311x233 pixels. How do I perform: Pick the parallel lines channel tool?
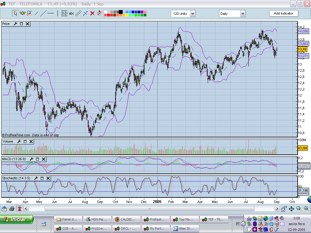pos(78,13)
